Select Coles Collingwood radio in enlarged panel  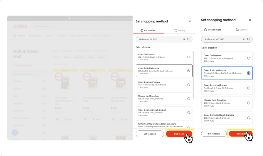tap(249, 58)
